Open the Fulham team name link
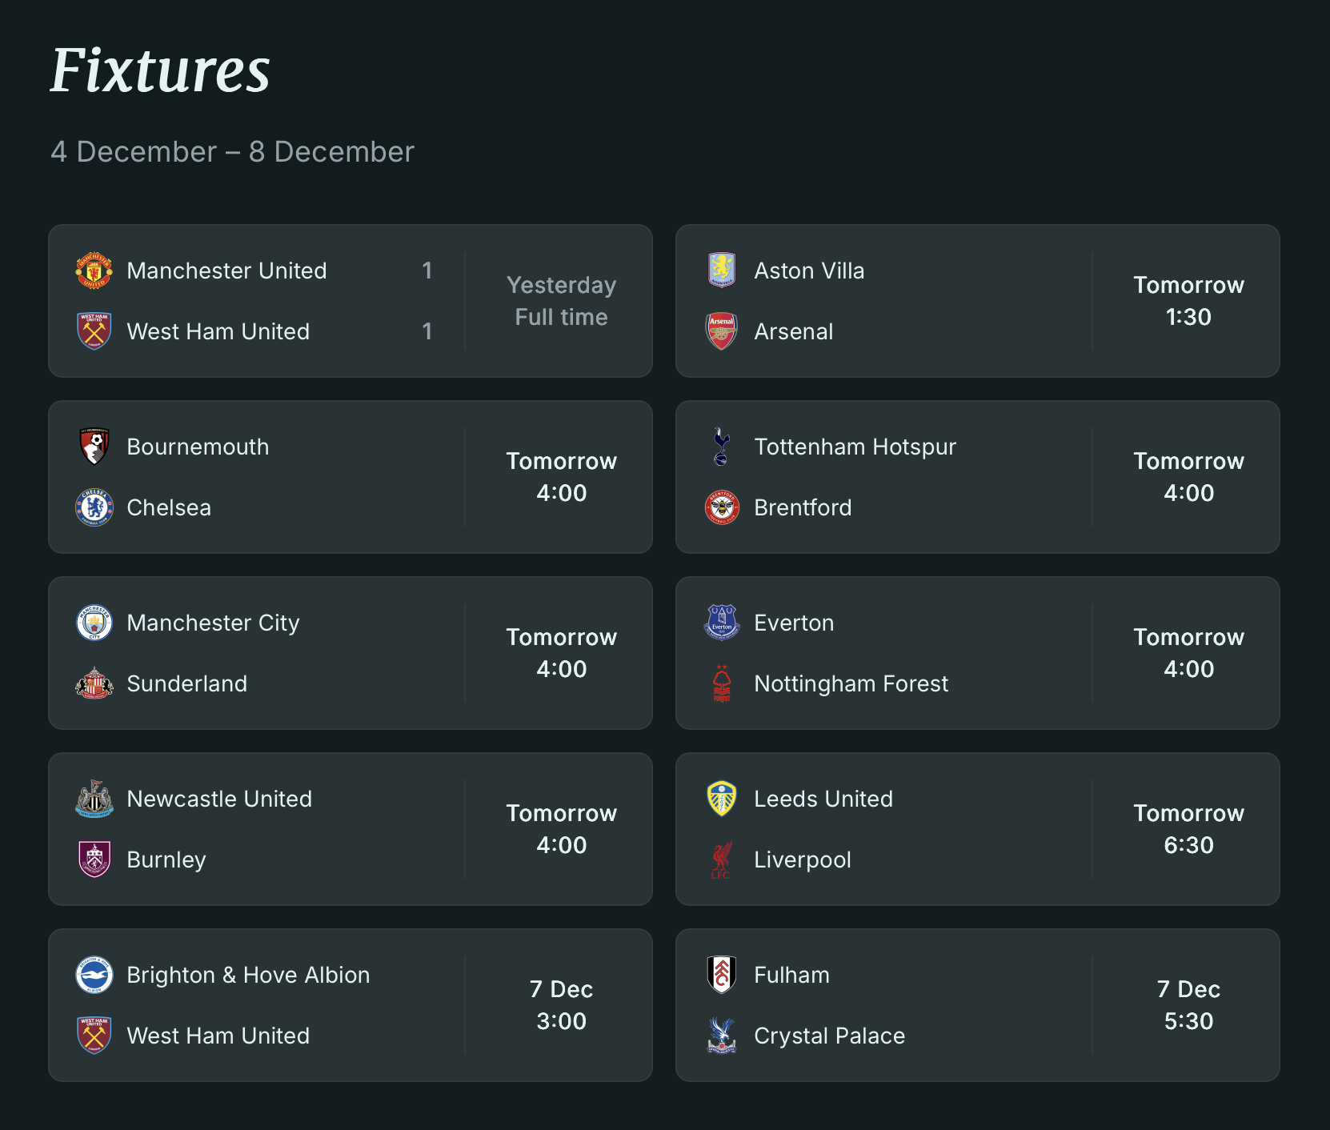 (x=791, y=975)
